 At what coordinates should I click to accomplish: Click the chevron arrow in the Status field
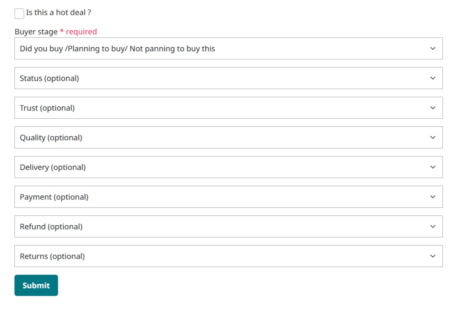pos(433,78)
